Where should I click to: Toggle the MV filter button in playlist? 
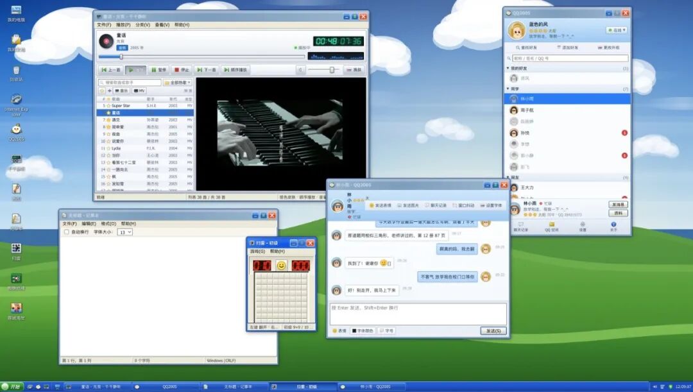click(x=139, y=90)
